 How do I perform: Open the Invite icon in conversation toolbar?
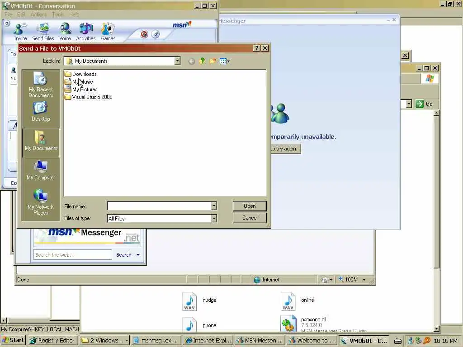click(20, 32)
